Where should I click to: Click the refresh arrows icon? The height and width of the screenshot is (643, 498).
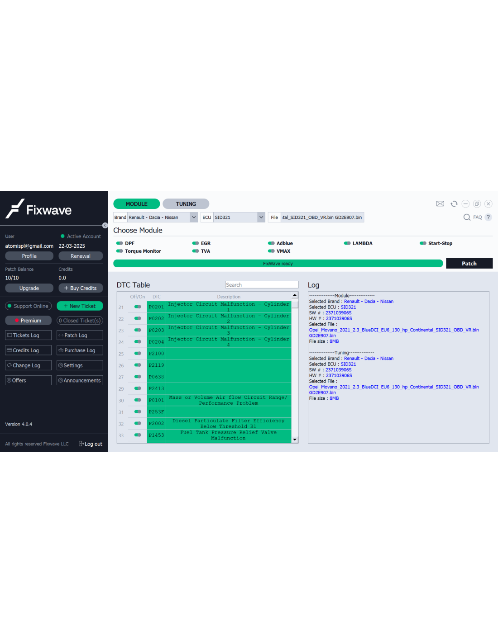[454, 204]
